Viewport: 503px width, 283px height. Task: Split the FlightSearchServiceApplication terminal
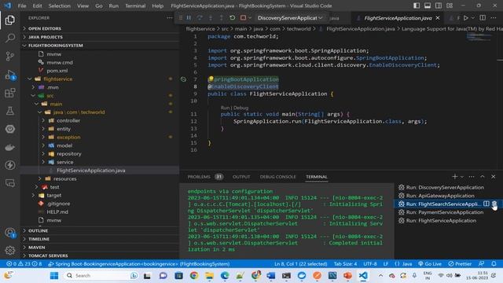pos(486,204)
